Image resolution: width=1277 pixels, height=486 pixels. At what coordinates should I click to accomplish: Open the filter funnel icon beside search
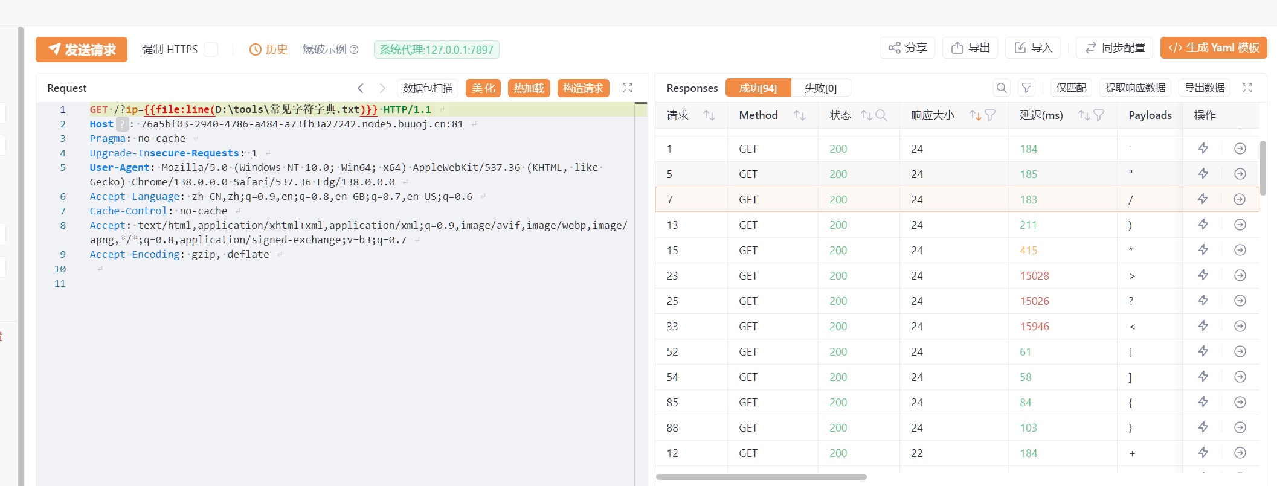[1026, 88]
